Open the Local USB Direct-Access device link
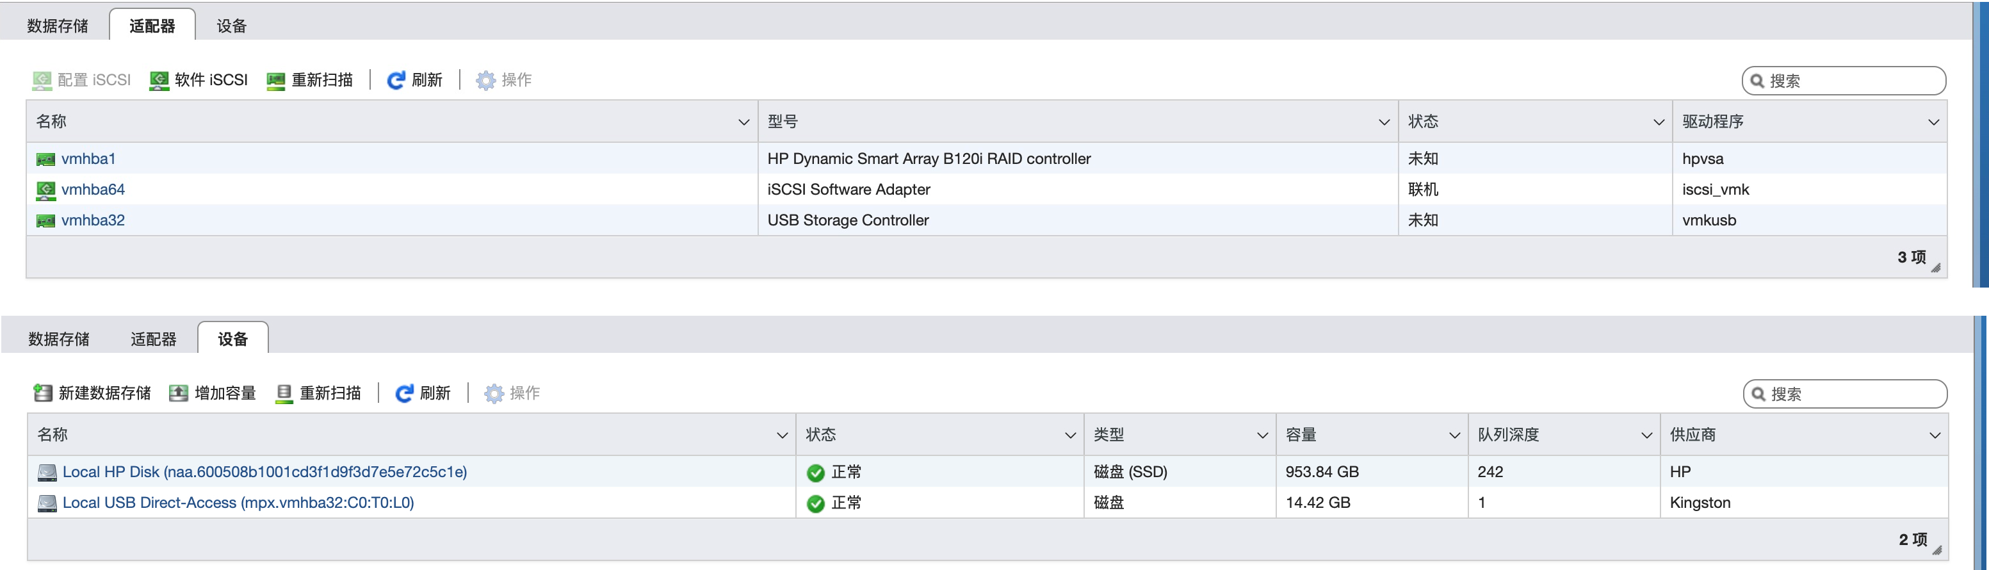 pyautogui.click(x=238, y=503)
